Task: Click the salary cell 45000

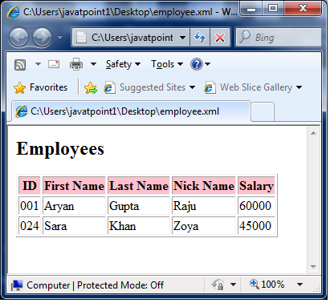Action: (x=256, y=226)
